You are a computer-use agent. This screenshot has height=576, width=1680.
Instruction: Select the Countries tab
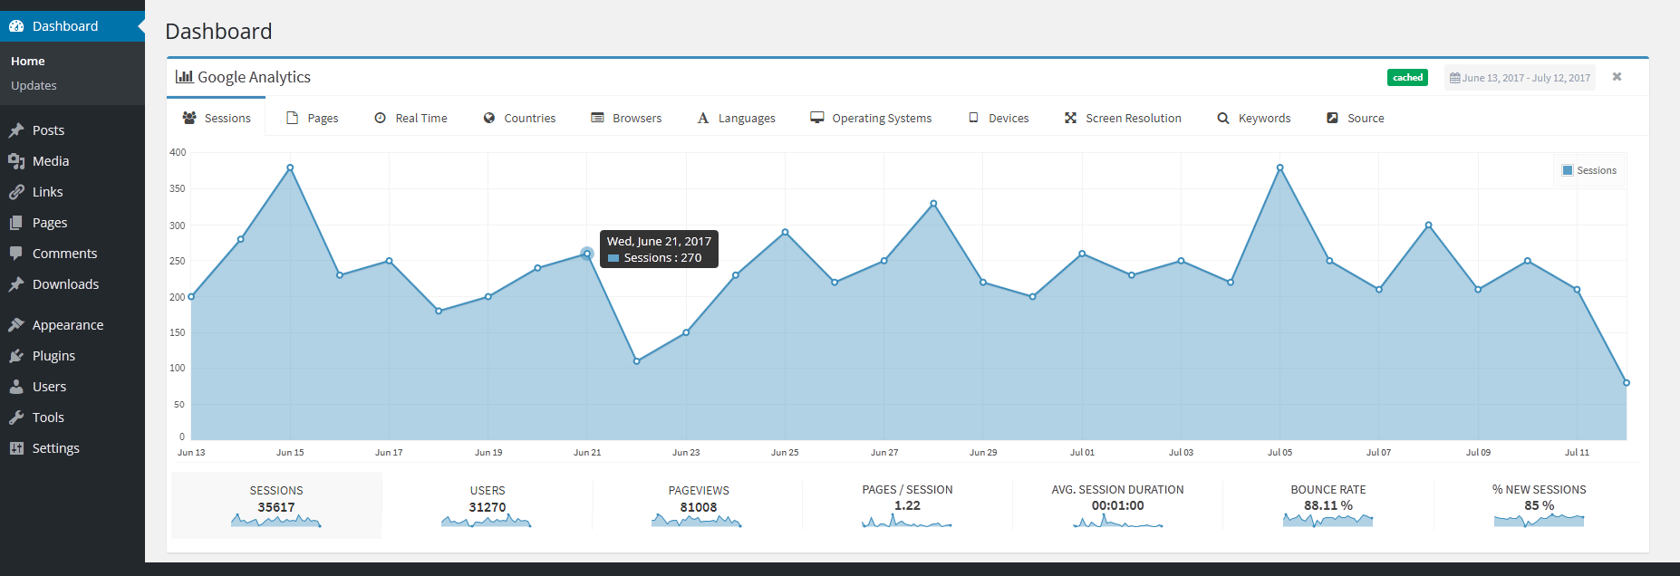pyautogui.click(x=519, y=118)
